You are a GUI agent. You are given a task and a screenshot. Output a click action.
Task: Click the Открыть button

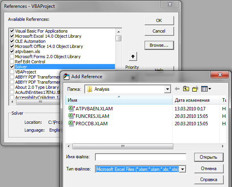(209, 157)
